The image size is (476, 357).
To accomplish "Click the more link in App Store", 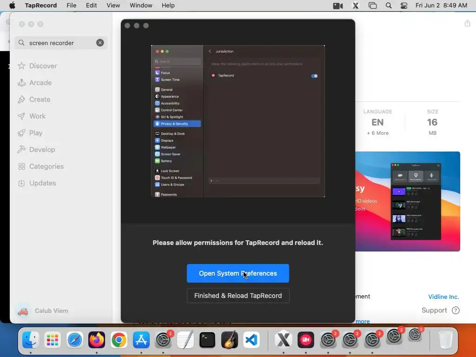I will (x=363, y=321).
